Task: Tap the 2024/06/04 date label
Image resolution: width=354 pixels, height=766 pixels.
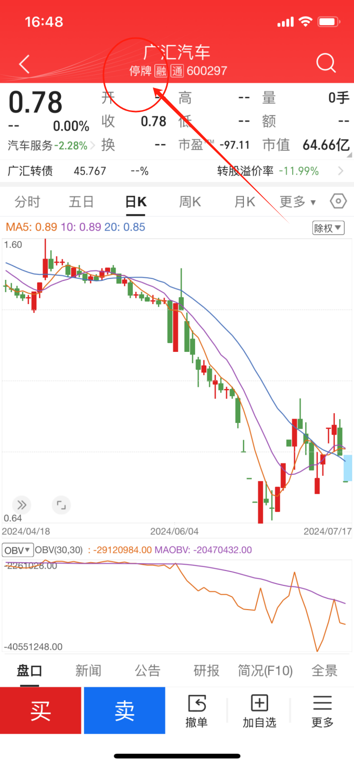Action: click(x=174, y=531)
